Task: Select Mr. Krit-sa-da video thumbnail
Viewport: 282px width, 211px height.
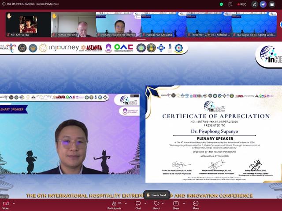Action: [28, 25]
